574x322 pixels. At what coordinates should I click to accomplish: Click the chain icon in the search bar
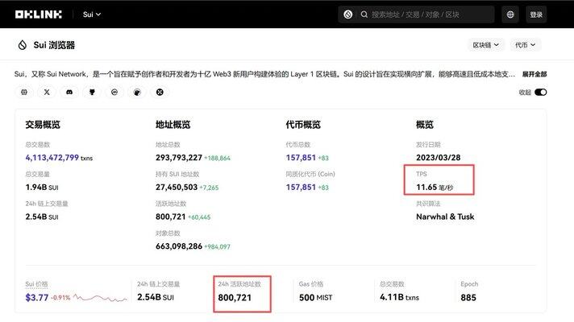tap(347, 14)
